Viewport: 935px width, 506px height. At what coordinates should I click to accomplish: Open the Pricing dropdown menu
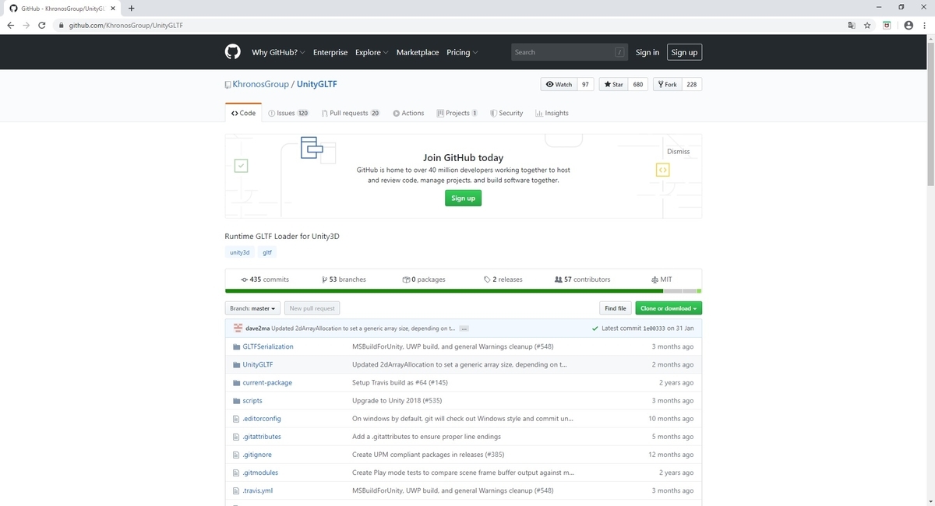click(462, 52)
